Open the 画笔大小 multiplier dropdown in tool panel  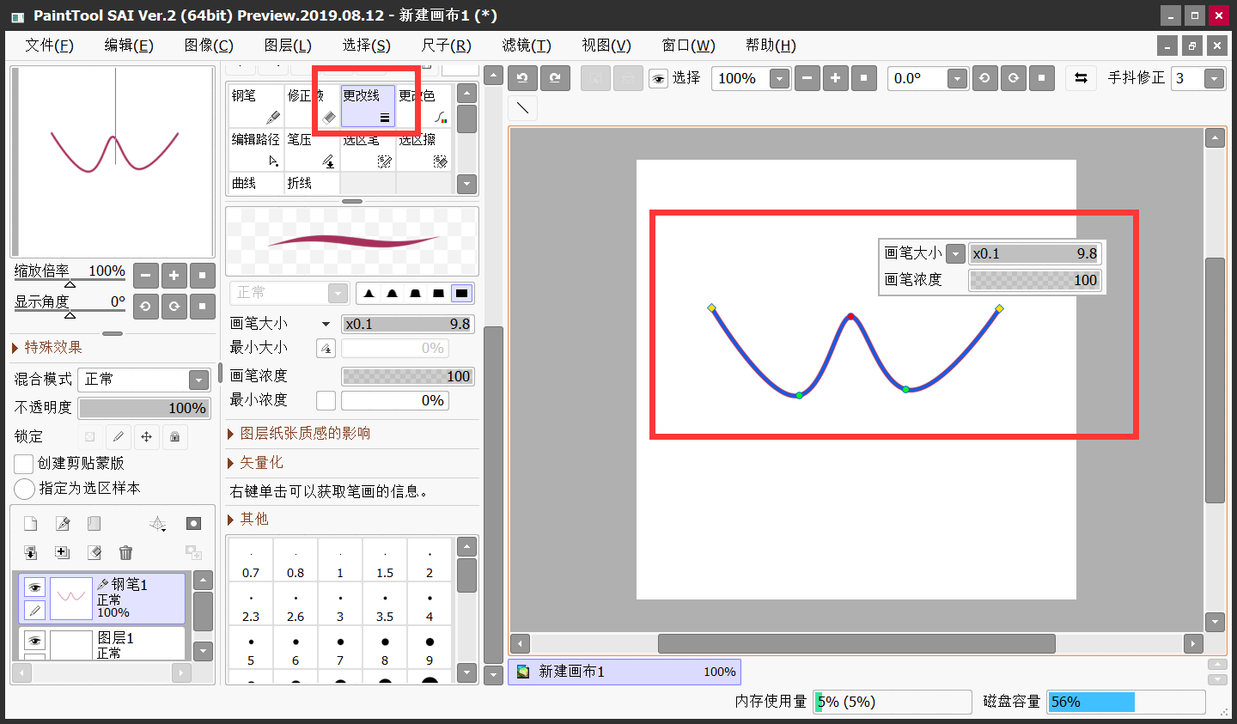pyautogui.click(x=326, y=324)
